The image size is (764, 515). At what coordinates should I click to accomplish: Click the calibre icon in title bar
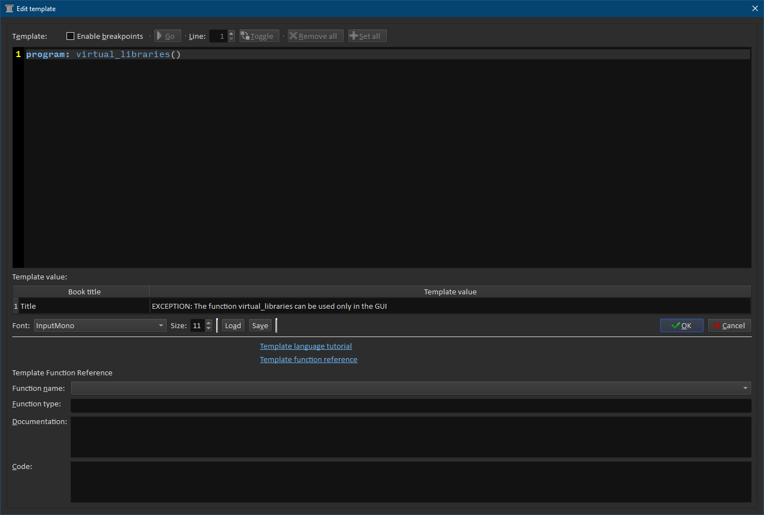tap(9, 8)
